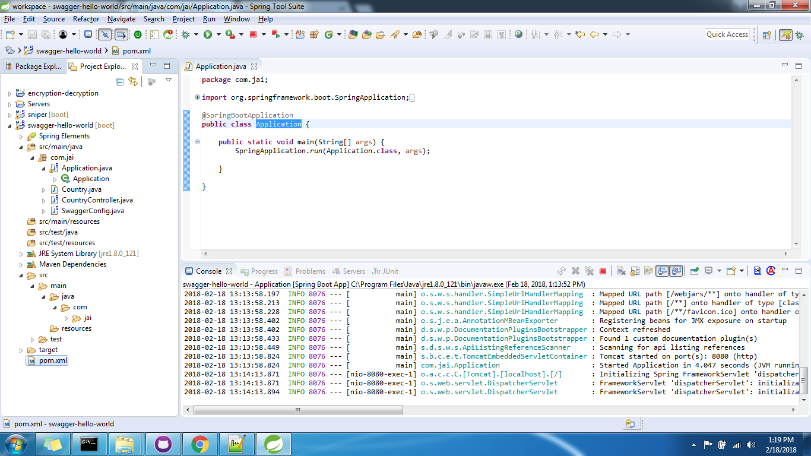
Task: Toggle Skip All Breakpoints
Action: pyautogui.click(x=104, y=34)
